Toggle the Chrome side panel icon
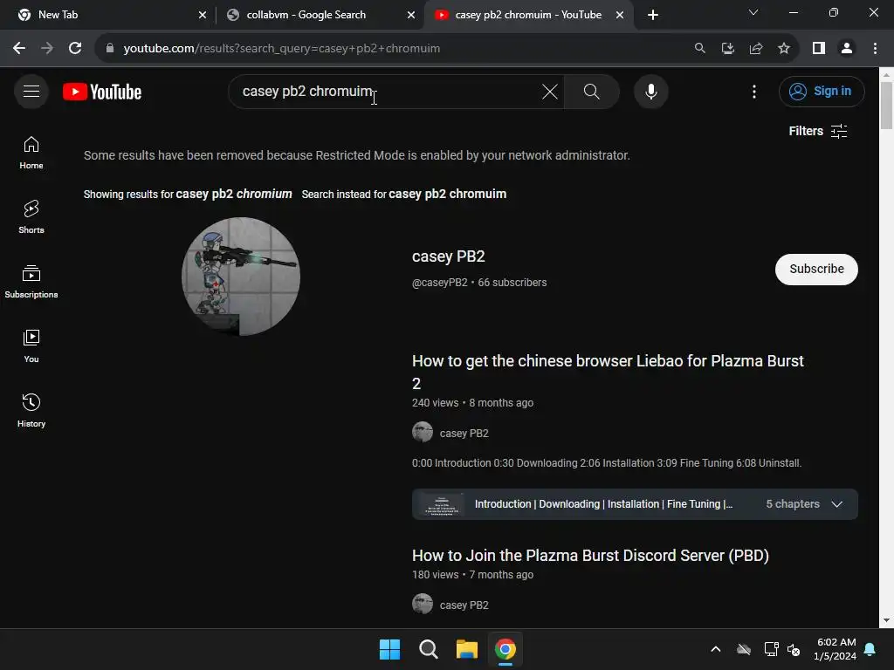 pyautogui.click(x=819, y=49)
